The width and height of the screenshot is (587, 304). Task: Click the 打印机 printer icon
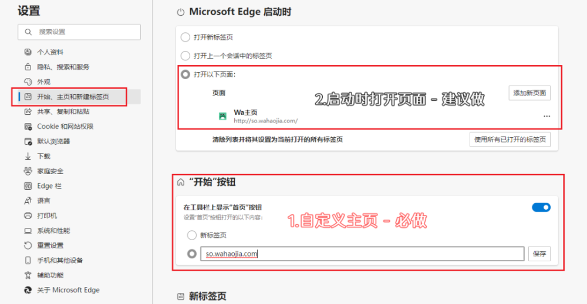pos(28,216)
